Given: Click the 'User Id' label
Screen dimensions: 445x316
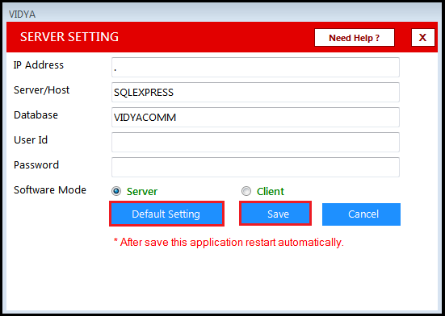Looking at the screenshot, I should pos(31,140).
